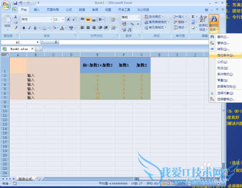Open the font color dropdown arrow
242x188 pixels.
tap(66, 28)
